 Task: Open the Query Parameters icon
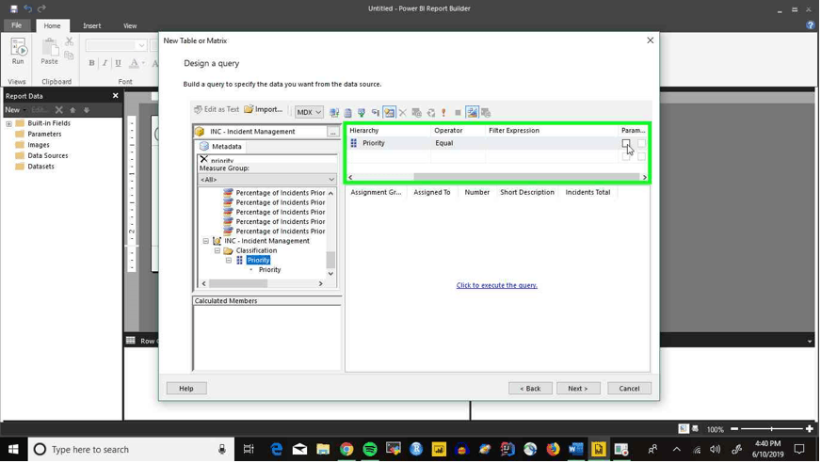pyautogui.click(x=417, y=113)
